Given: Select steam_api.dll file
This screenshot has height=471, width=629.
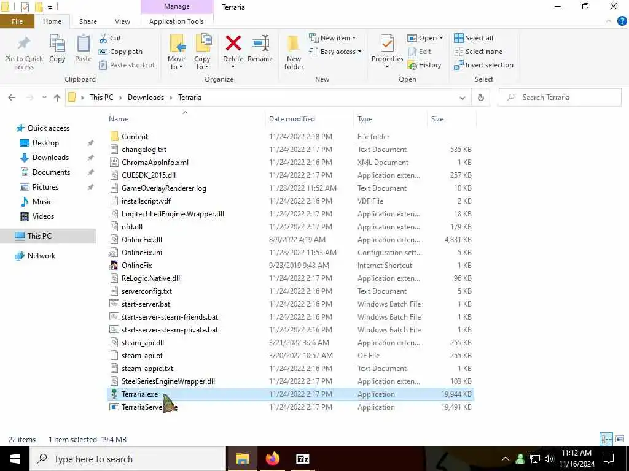Looking at the screenshot, I should [x=143, y=342].
